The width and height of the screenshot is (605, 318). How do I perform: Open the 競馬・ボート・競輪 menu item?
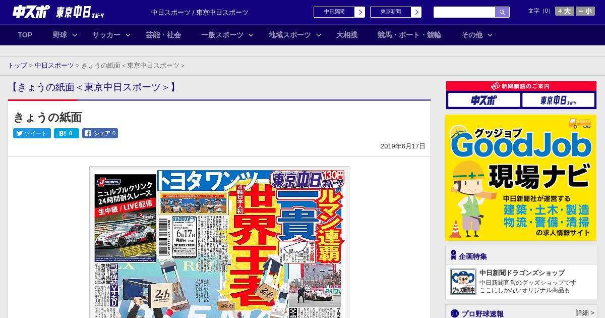[409, 35]
